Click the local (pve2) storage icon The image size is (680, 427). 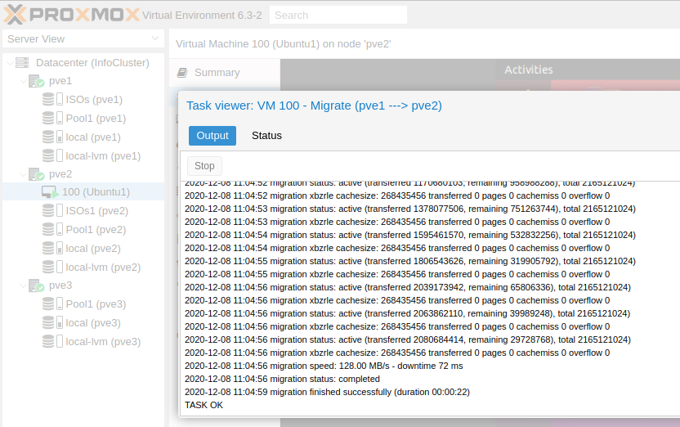52,248
